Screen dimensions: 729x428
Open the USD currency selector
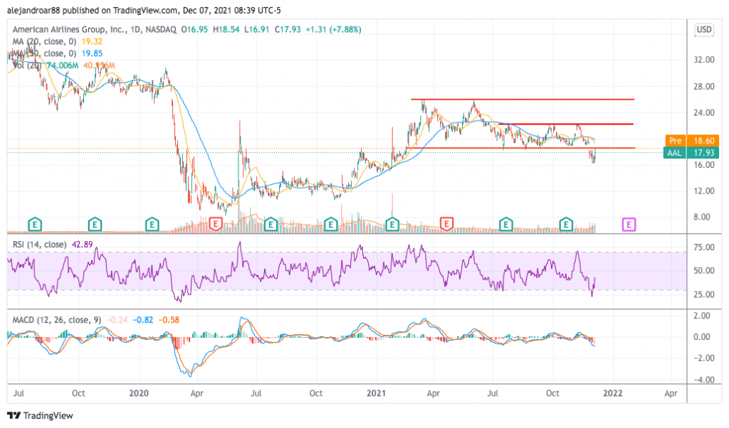pyautogui.click(x=703, y=30)
